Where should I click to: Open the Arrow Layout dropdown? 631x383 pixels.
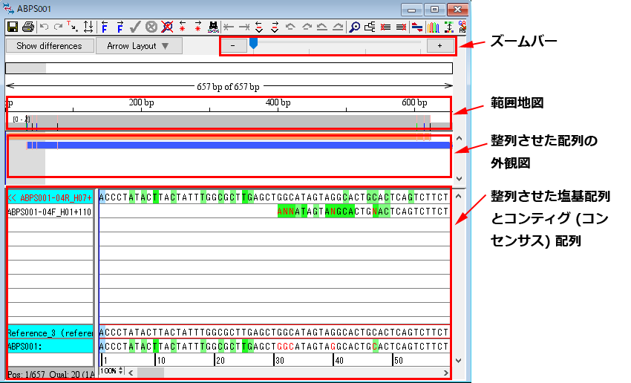coord(138,46)
